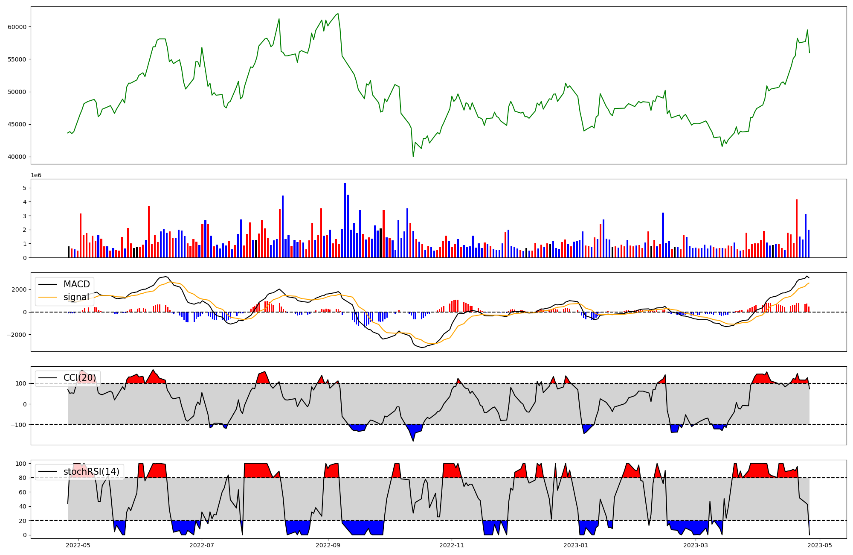The image size is (853, 555).
Task: Click the stochRSI axis 40 tick label
Action: [x=23, y=507]
